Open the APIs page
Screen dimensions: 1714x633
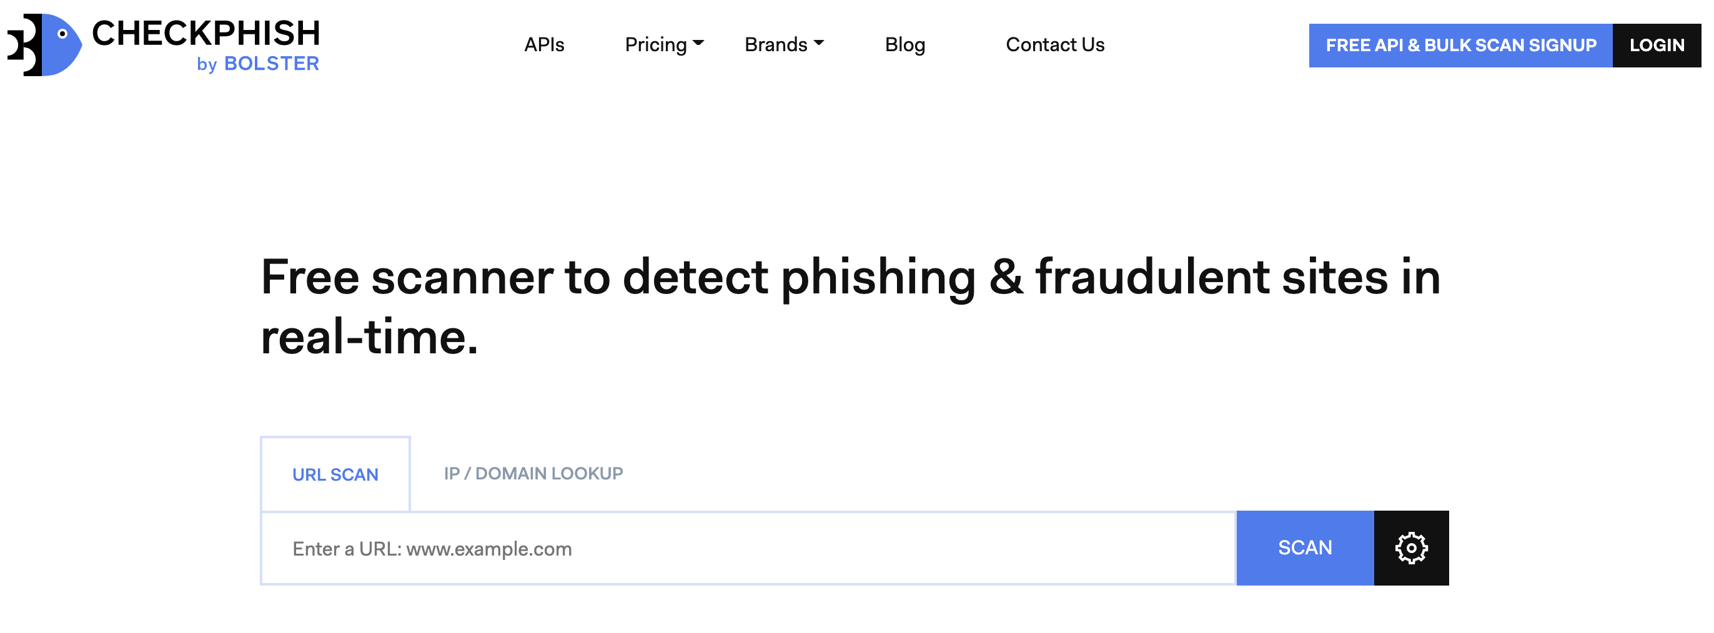click(543, 44)
